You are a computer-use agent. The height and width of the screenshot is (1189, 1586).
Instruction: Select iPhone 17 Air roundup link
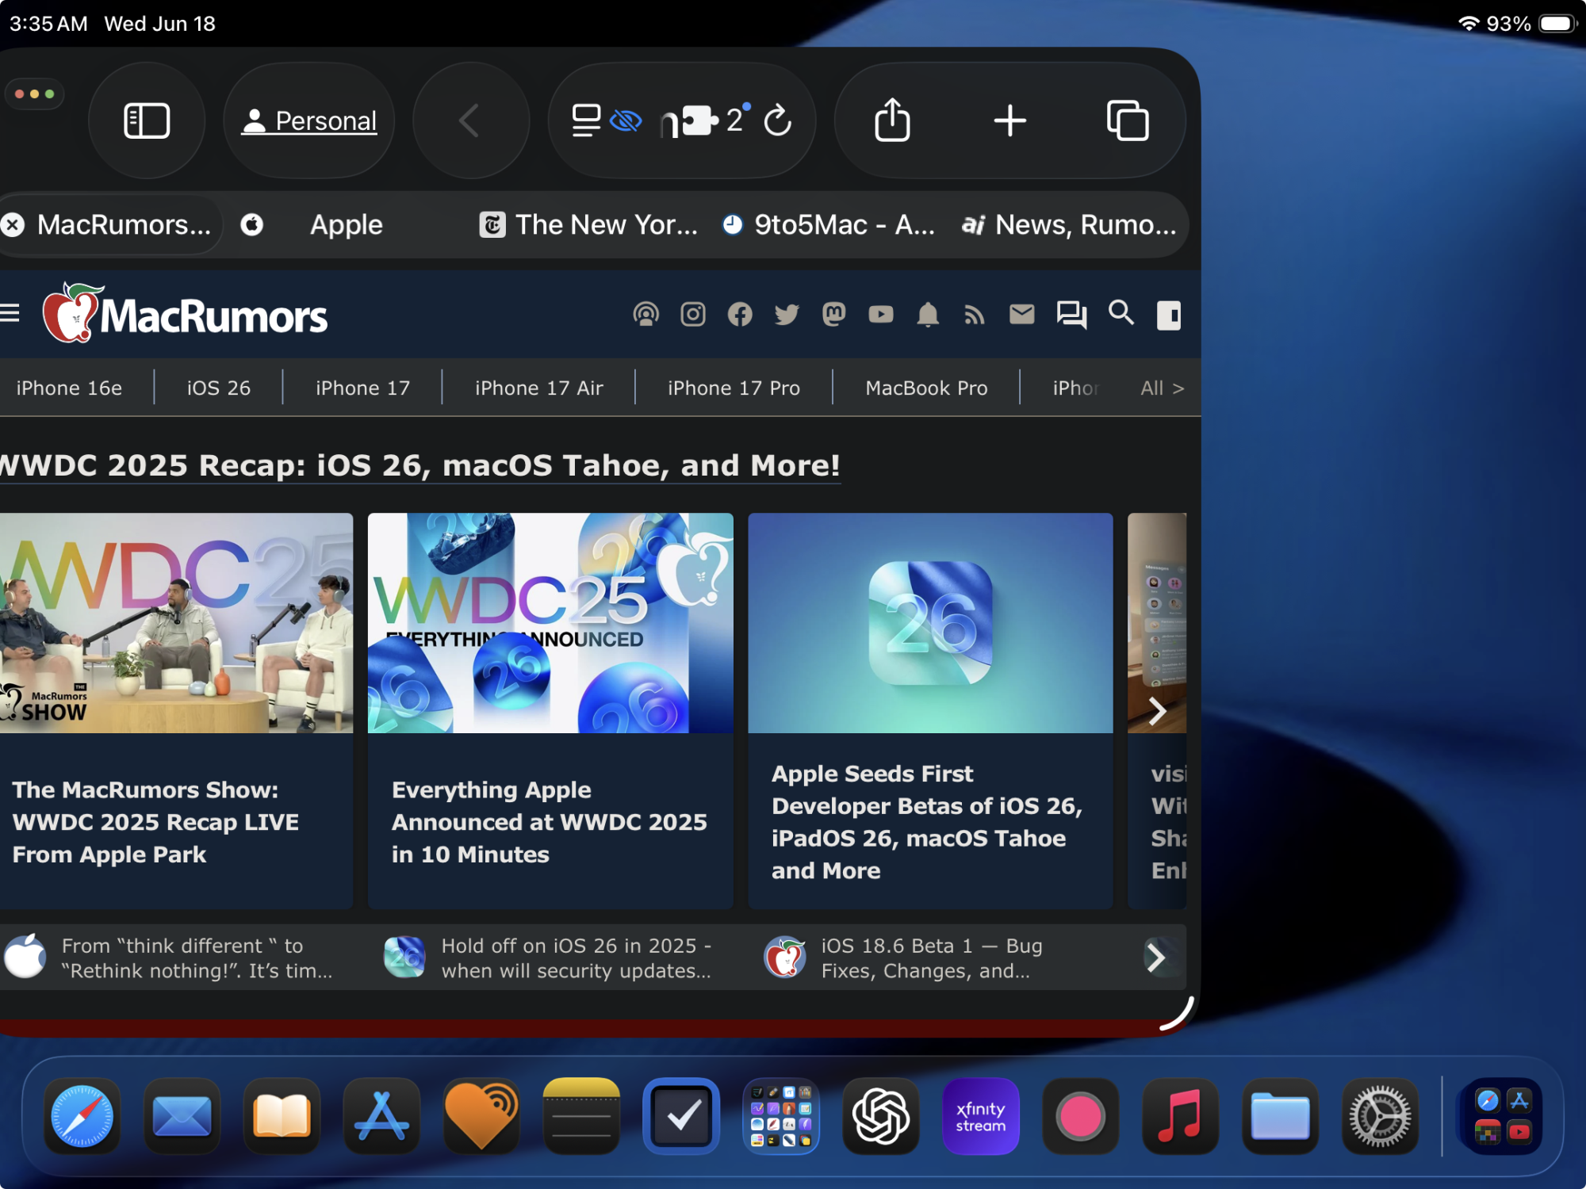(x=538, y=388)
